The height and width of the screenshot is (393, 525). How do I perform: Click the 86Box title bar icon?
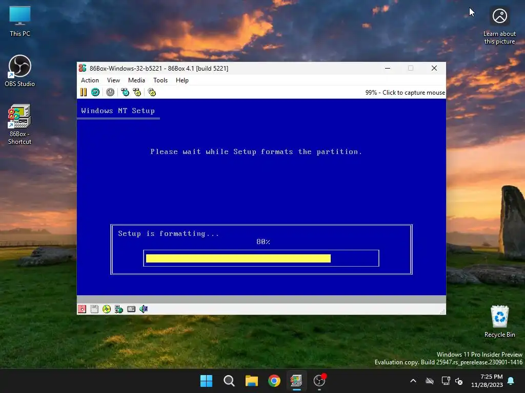(83, 68)
